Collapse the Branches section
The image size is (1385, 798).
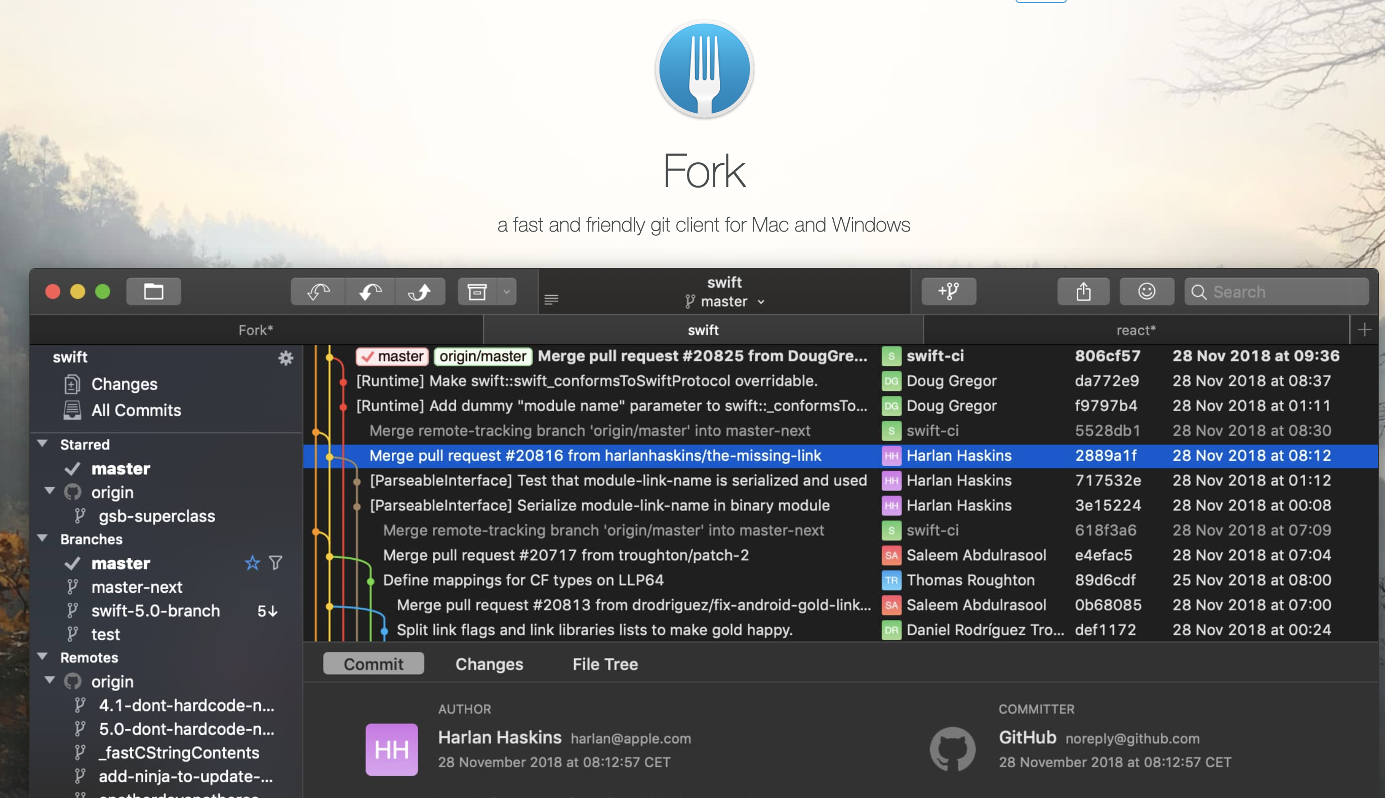[43, 539]
